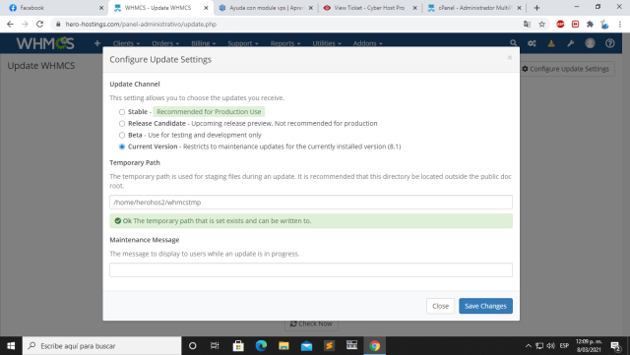630x355 pixels.
Task: Dismiss dialog with the X icon
Action: [510, 58]
